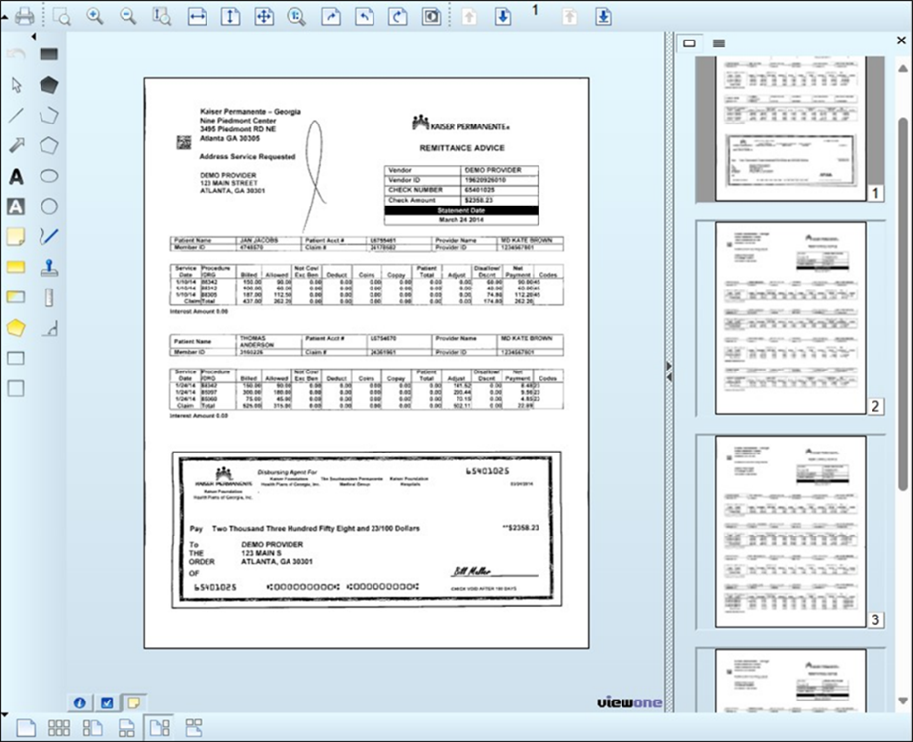Screen dimensions: 913x742
Task: Collapse the thumbnail panel using divider arrows
Action: click(x=669, y=371)
